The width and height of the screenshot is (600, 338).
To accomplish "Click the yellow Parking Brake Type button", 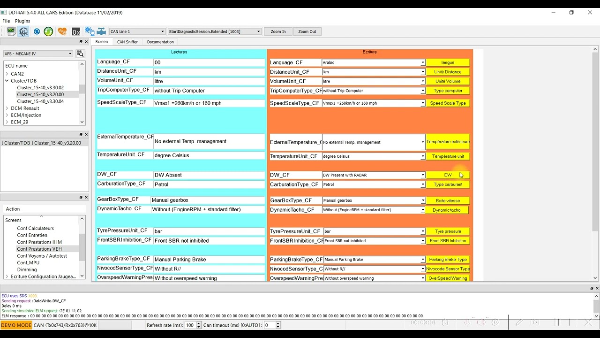I will pos(448,260).
